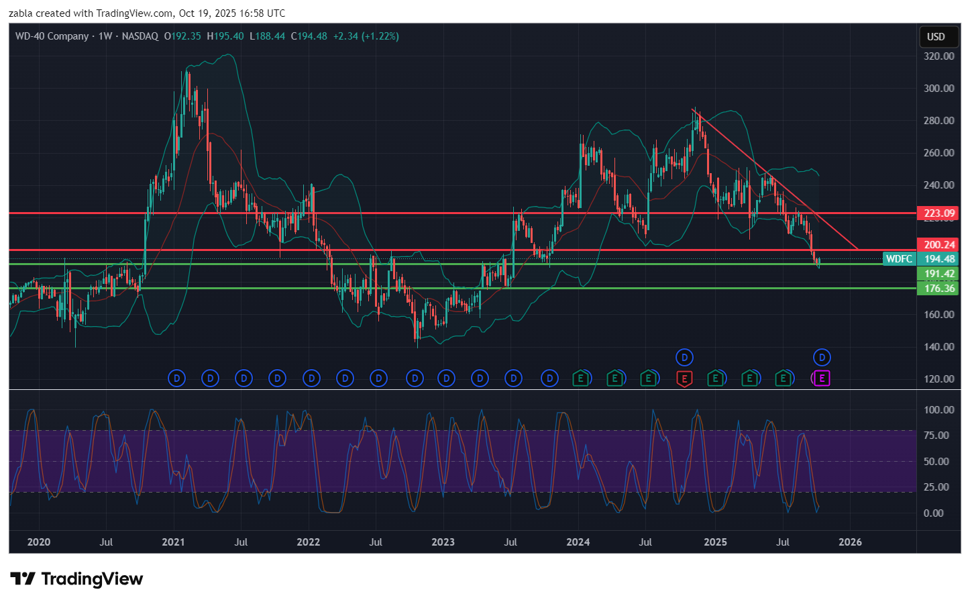Click the magenta upcoming earnings marker

[822, 379]
